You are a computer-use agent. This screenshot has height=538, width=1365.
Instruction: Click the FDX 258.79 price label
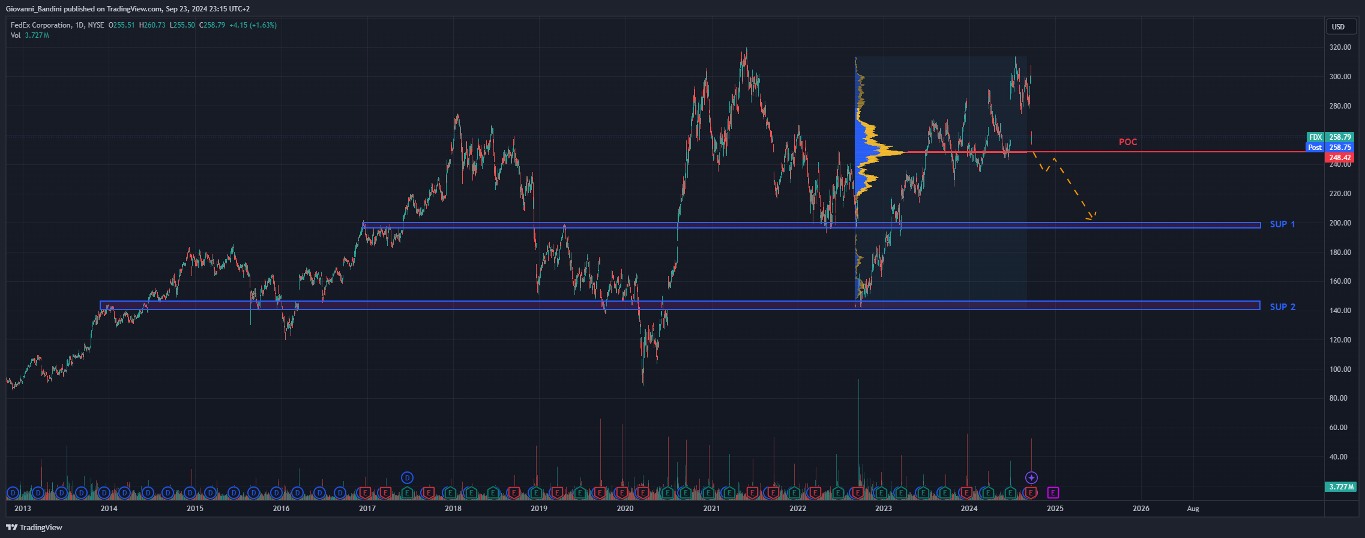click(x=1330, y=137)
